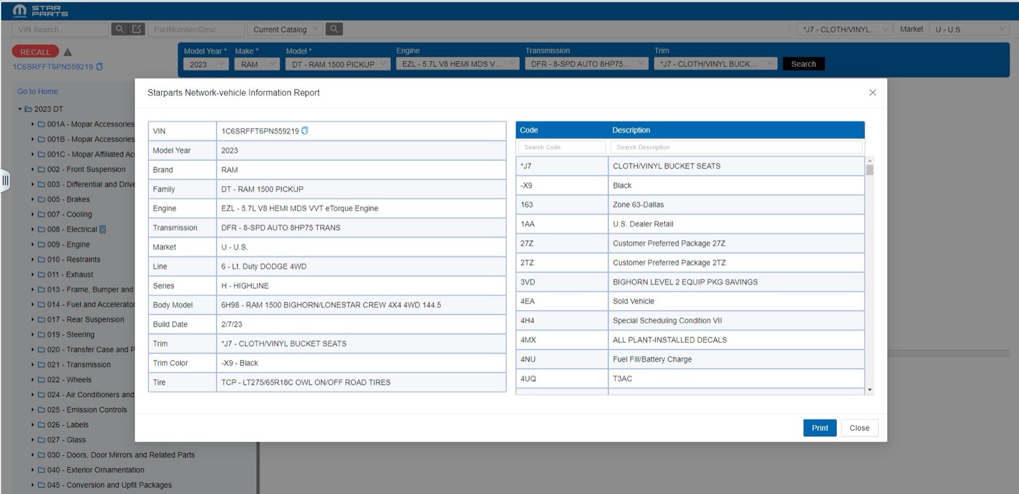The image size is (1019, 494).
Task: Click the blue Print button
Action: (820, 428)
